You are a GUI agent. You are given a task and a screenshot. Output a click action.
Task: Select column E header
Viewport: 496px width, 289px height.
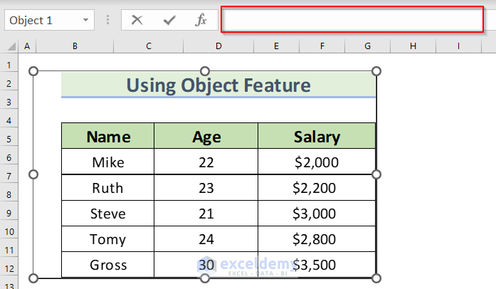(x=277, y=46)
